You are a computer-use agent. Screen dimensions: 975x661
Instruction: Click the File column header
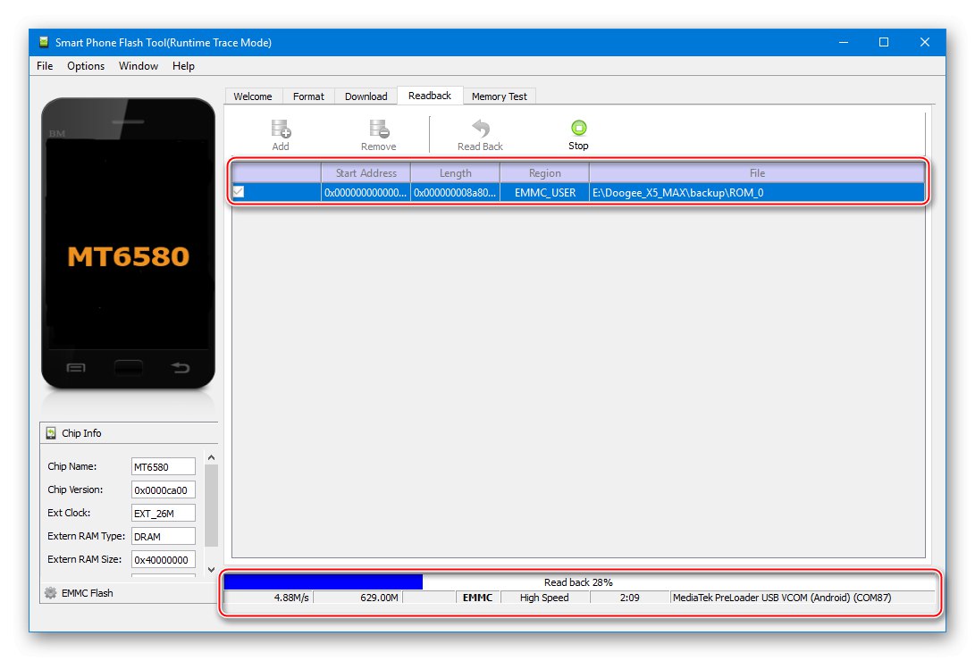click(x=757, y=172)
